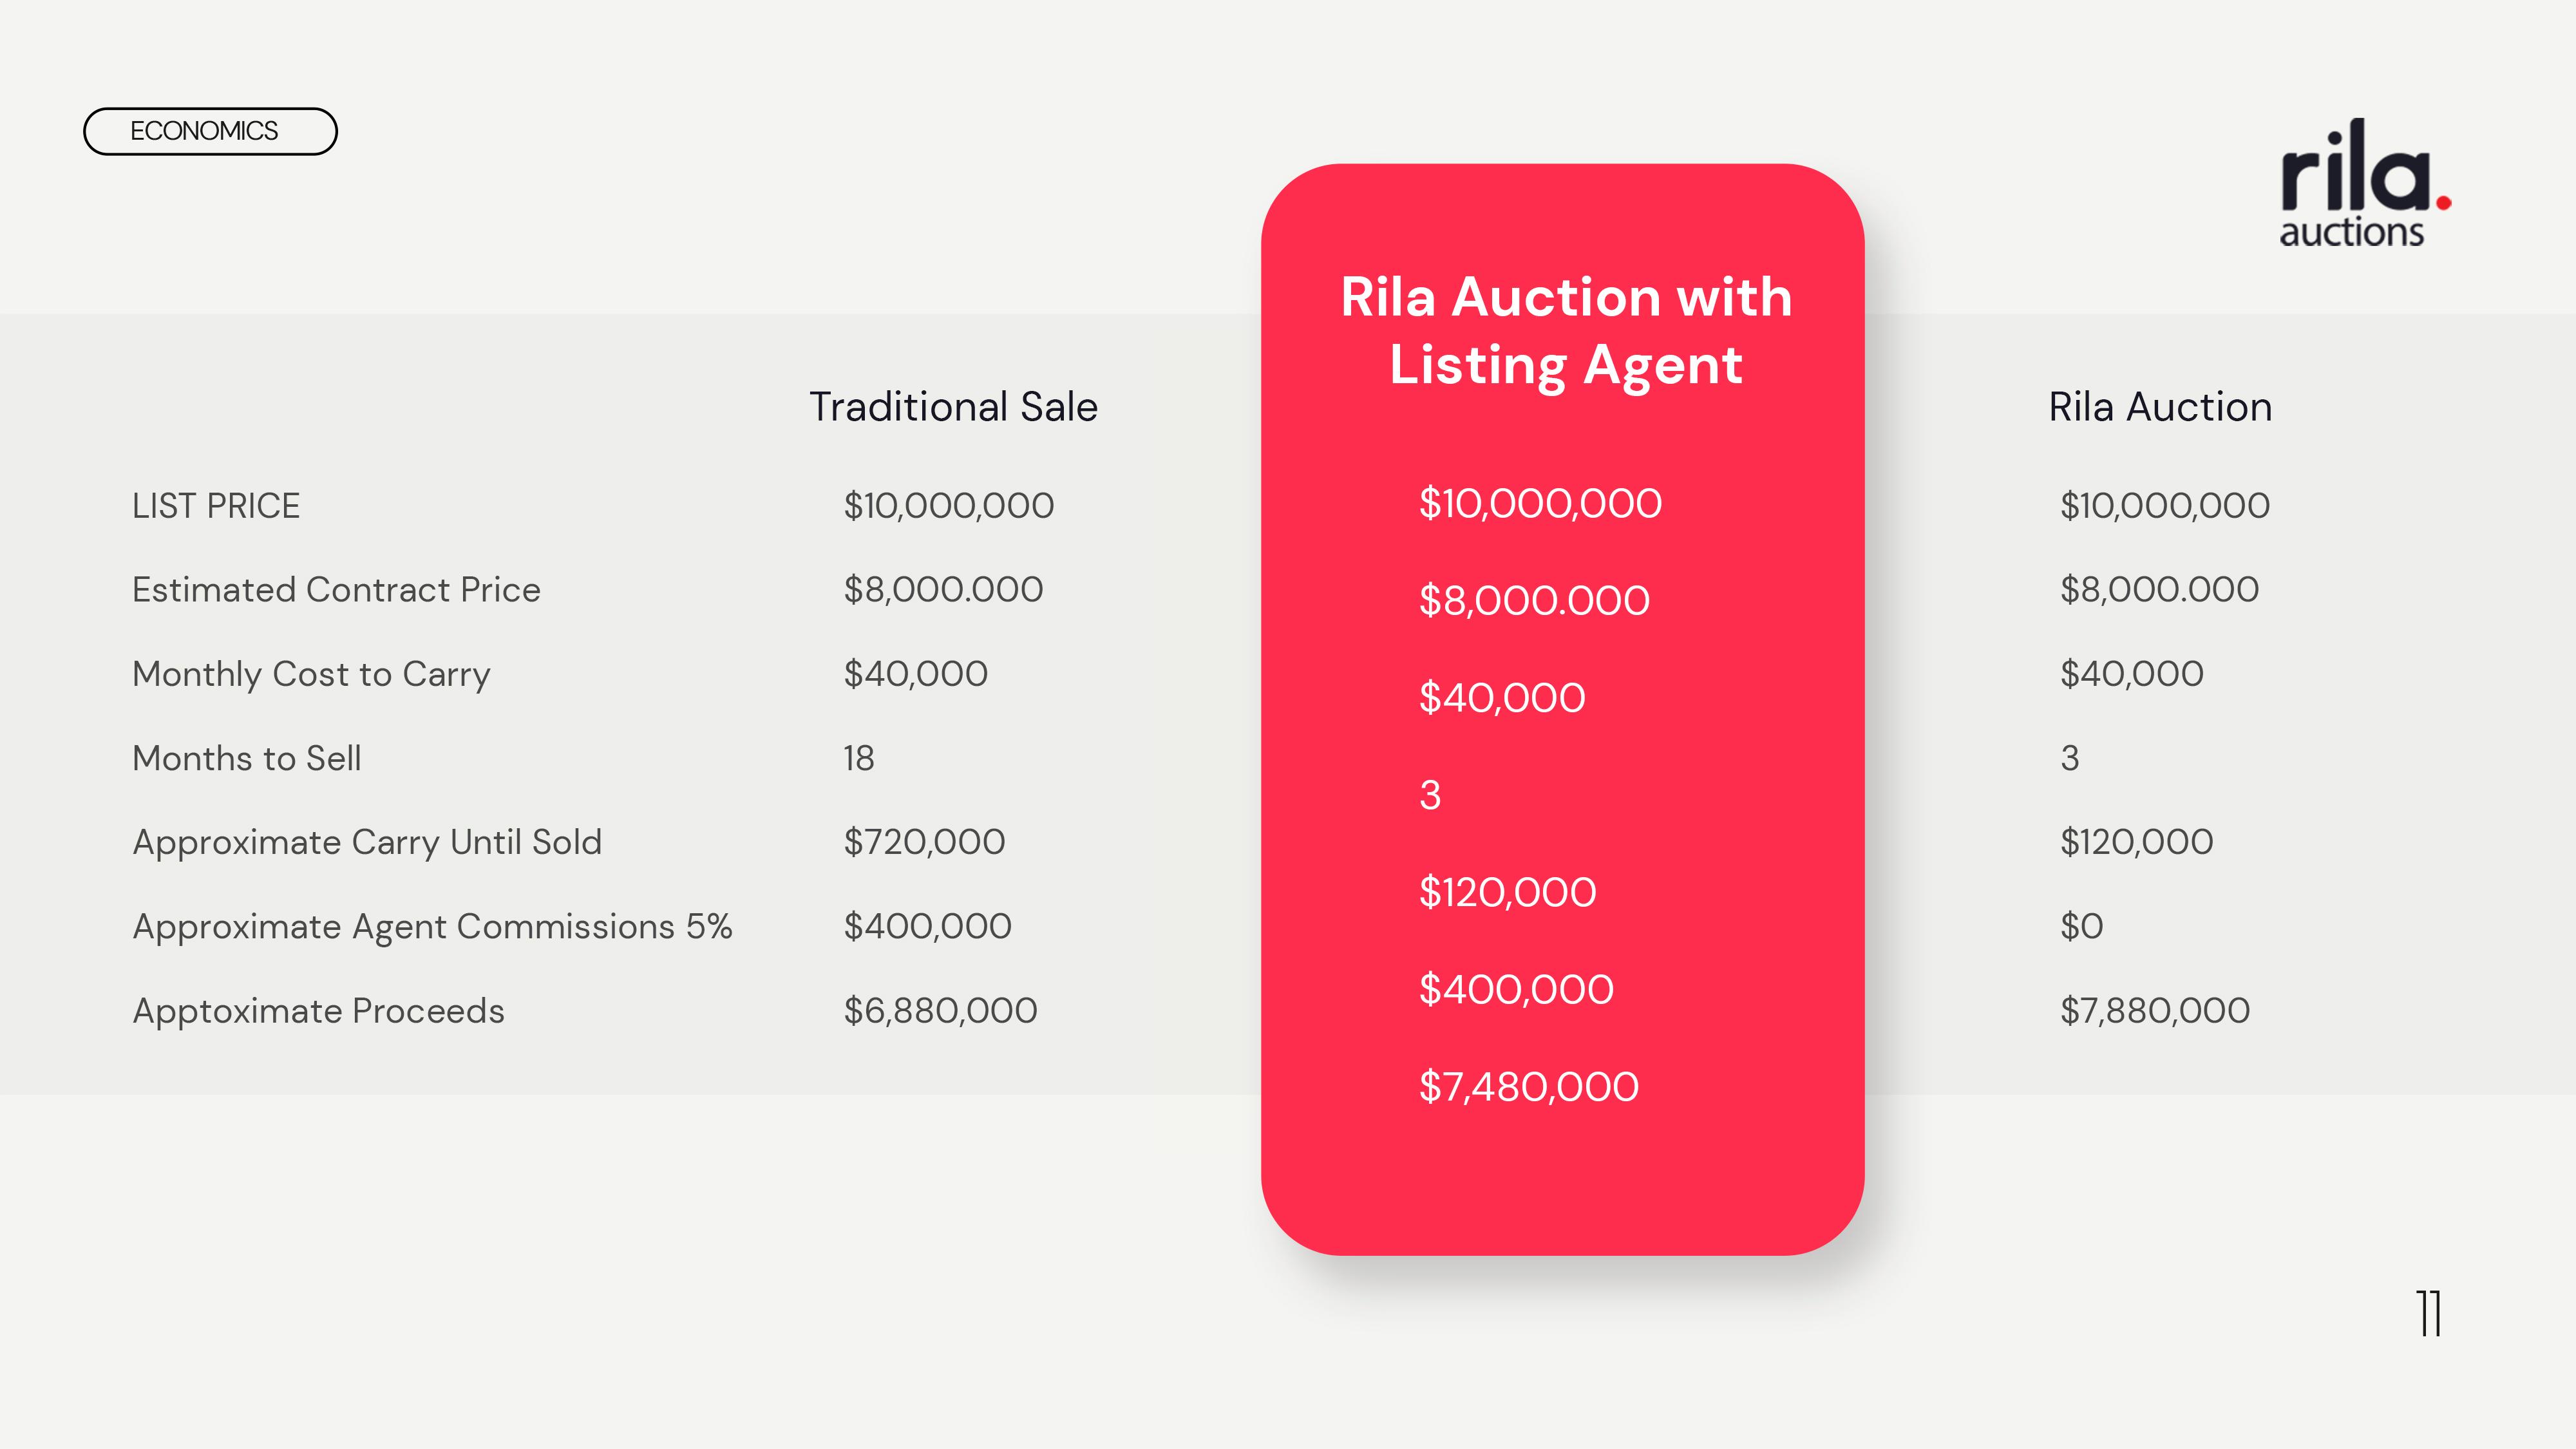Select the $720,000 carry cost value
The width and height of the screenshot is (2576, 1449).
[924, 842]
